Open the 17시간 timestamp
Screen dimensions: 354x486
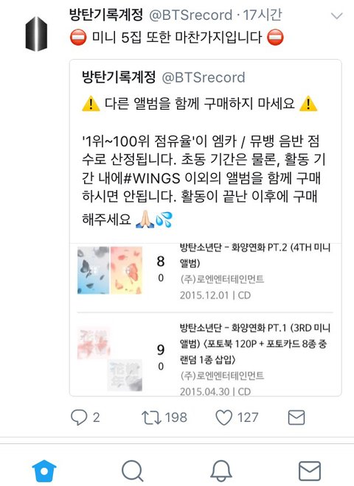point(262,15)
